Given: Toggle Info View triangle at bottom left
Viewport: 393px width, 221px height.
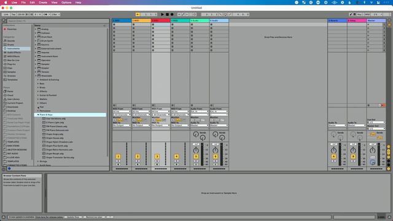Looking at the screenshot, I should click(4, 217).
